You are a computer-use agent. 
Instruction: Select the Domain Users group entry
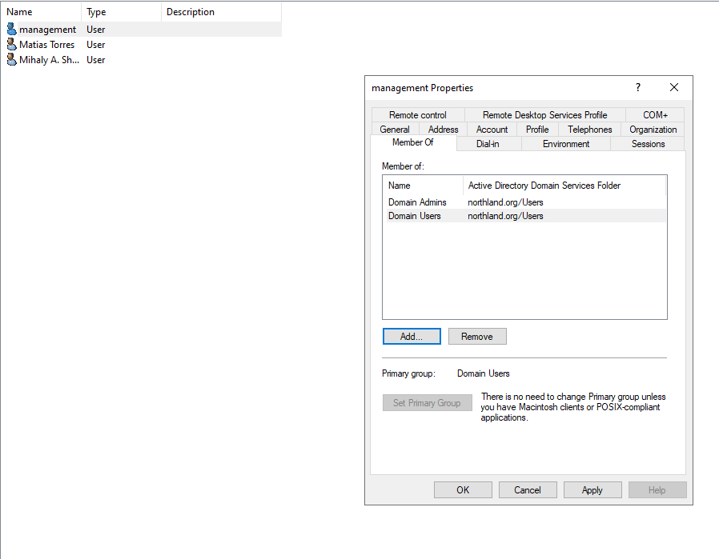(x=415, y=216)
